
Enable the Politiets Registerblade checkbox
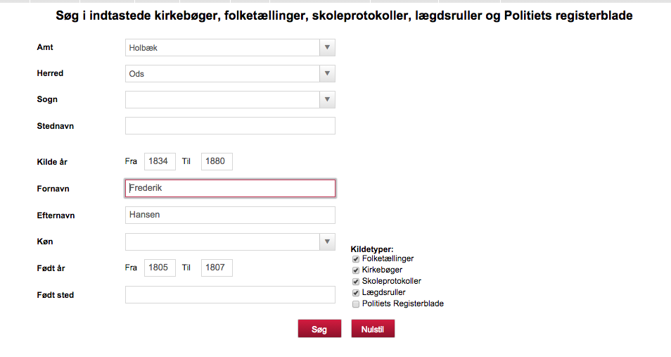tap(356, 304)
